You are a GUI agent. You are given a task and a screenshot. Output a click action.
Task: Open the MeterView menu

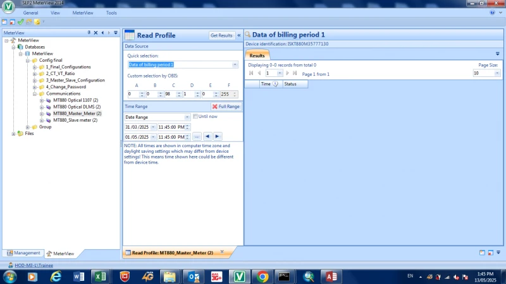[x=83, y=13]
